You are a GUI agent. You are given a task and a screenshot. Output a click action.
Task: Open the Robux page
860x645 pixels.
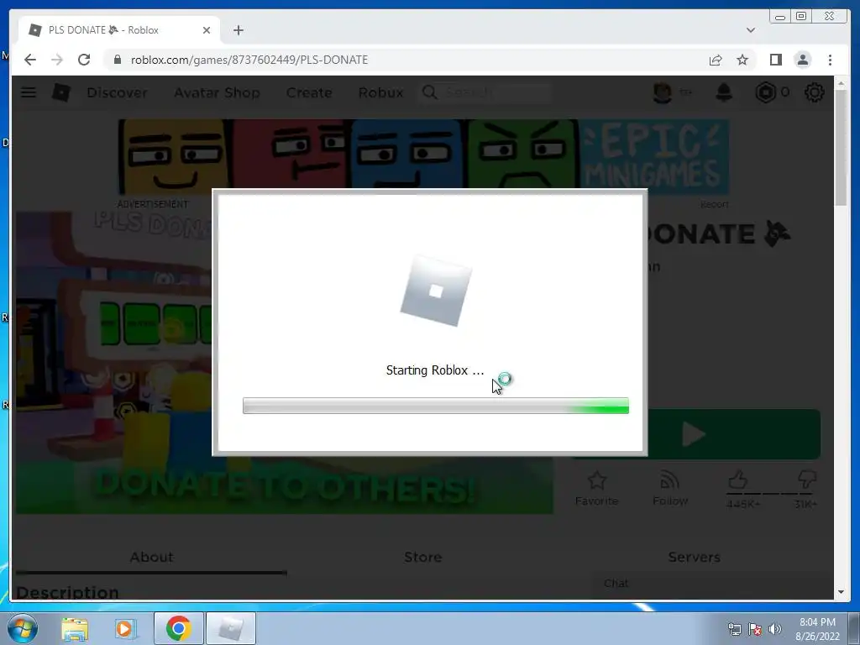380,92
